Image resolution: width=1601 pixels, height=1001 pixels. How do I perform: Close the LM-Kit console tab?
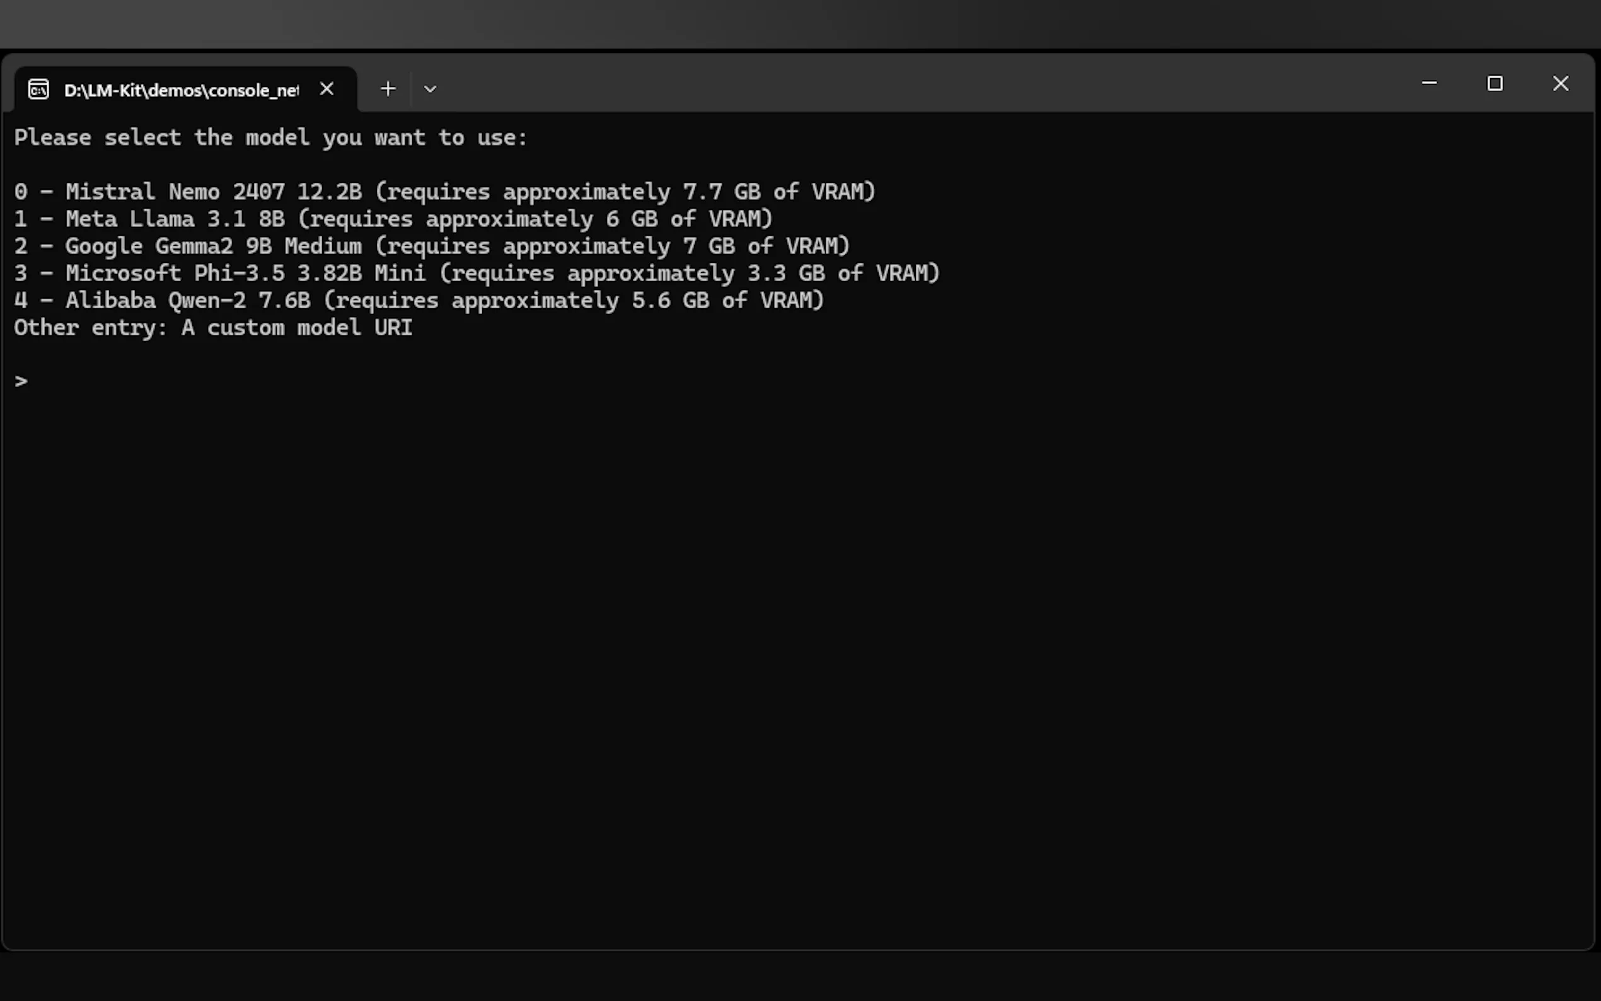327,89
